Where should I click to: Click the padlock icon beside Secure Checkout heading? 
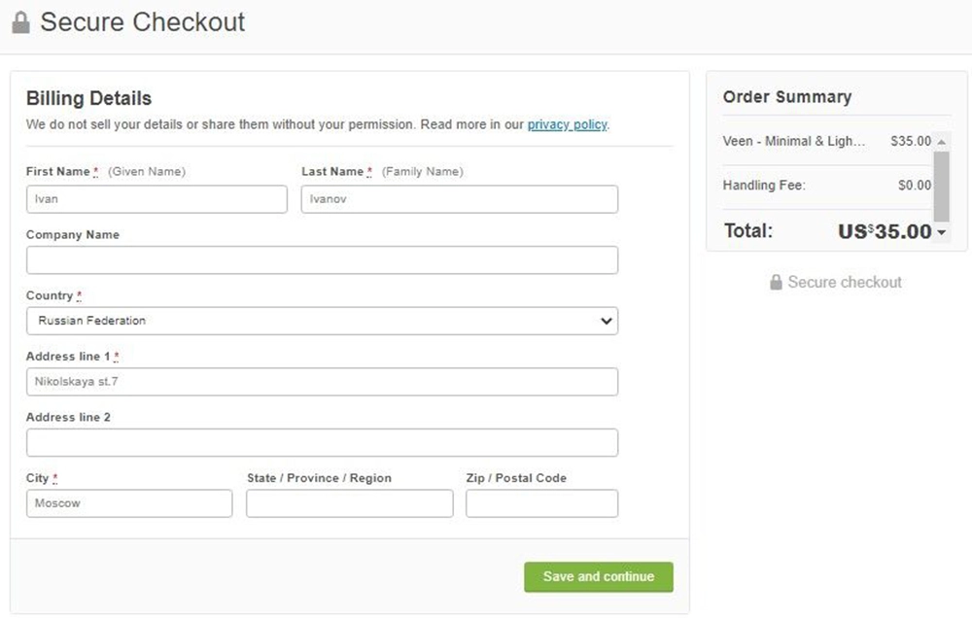(20, 23)
